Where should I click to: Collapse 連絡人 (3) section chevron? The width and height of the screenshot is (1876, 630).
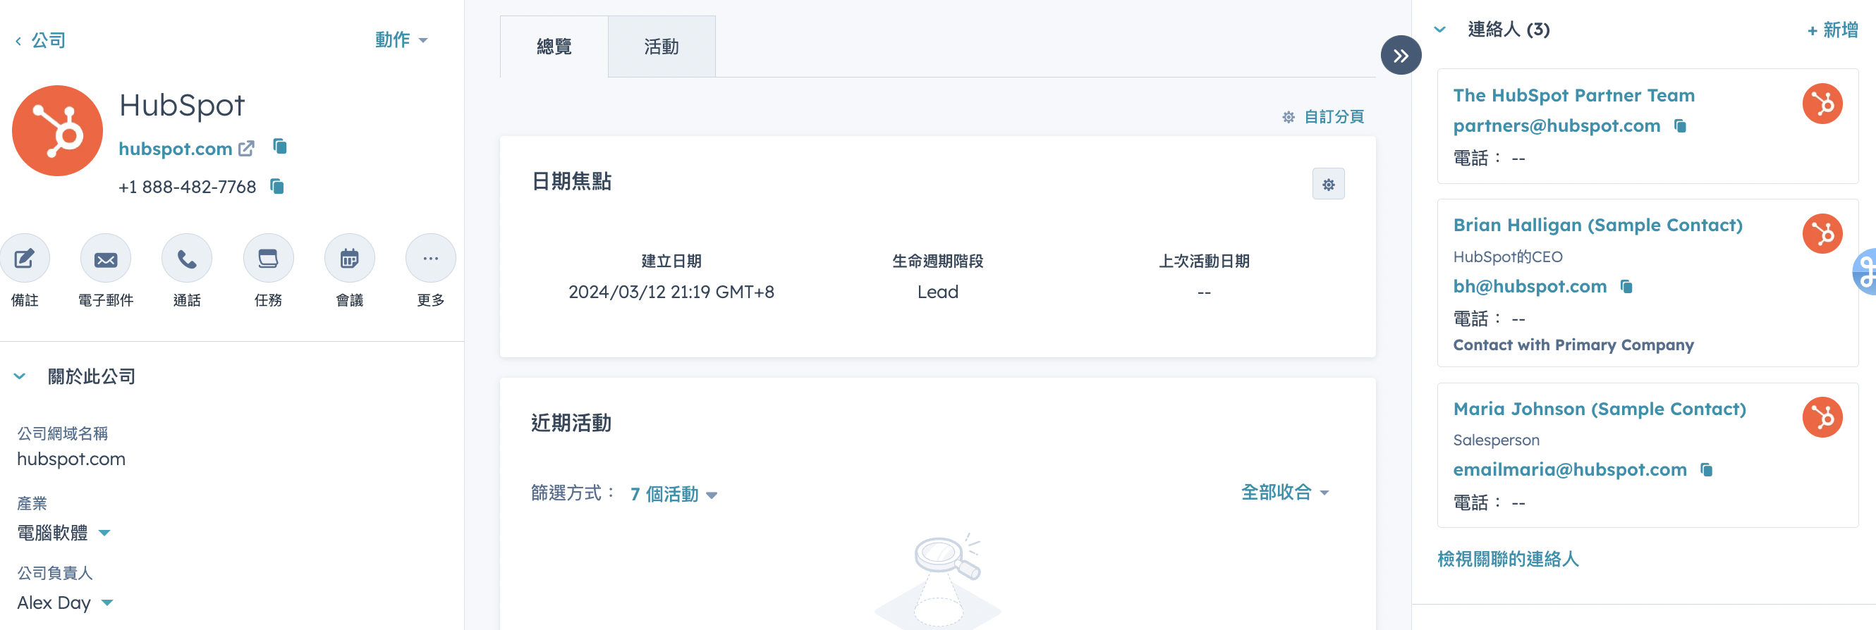tap(1439, 30)
